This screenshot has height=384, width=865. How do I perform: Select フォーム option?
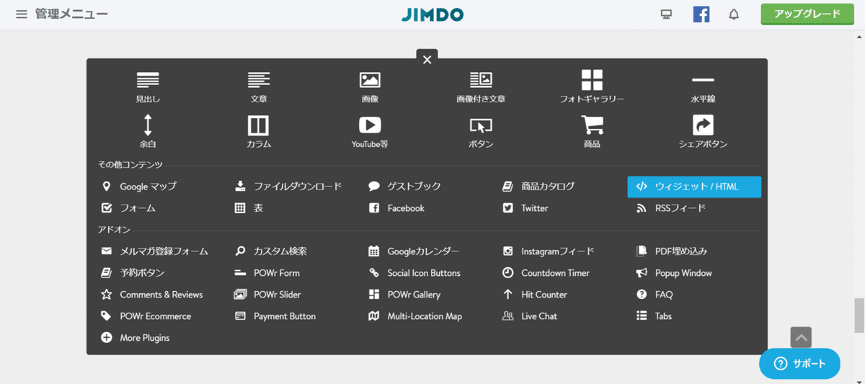coord(128,208)
